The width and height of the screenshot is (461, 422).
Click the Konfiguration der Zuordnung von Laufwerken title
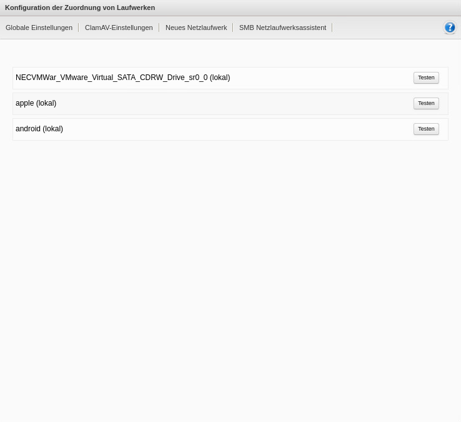pyautogui.click(x=80, y=8)
